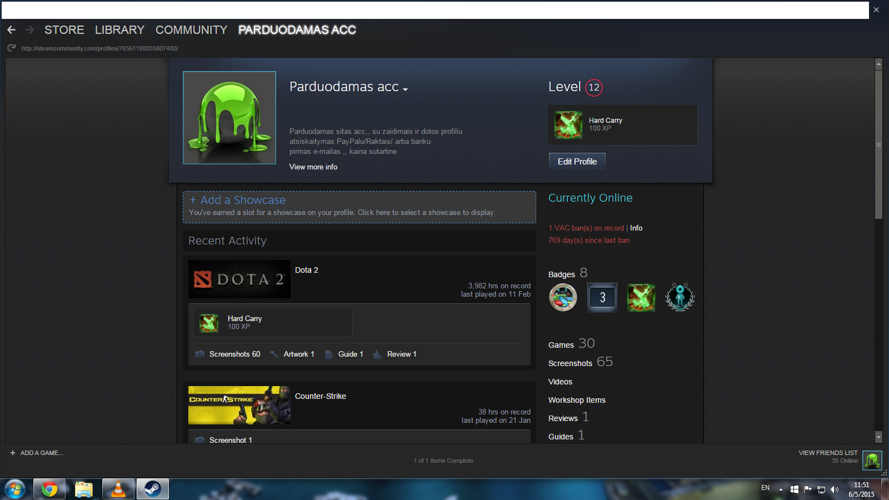Screen dimensions: 889x500
Task: Open the PARDUODAMAS ACC menu
Action: click(x=297, y=30)
